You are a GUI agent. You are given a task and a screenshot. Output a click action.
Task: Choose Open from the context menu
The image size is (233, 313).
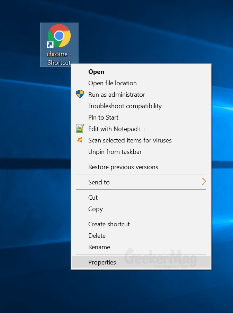141,72
